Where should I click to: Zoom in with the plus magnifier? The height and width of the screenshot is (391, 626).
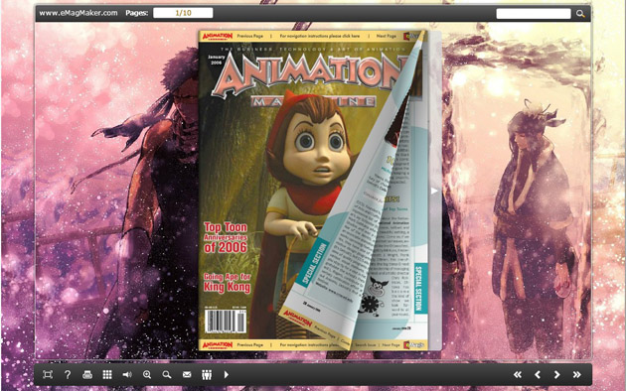147,375
